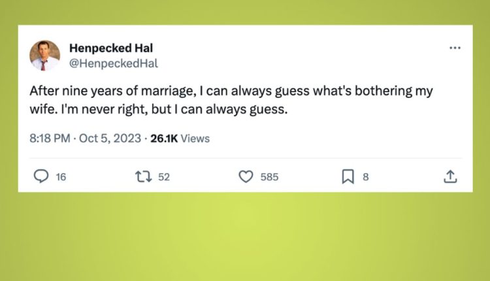Bookmark this tweet with the bookmark icon

pos(348,176)
